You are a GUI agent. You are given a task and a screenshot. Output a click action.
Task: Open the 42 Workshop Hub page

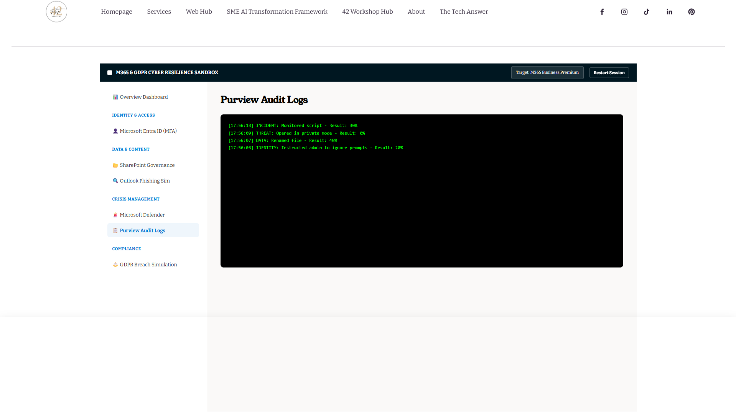[x=367, y=11]
